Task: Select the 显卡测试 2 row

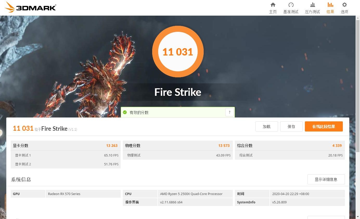Action: (66, 164)
